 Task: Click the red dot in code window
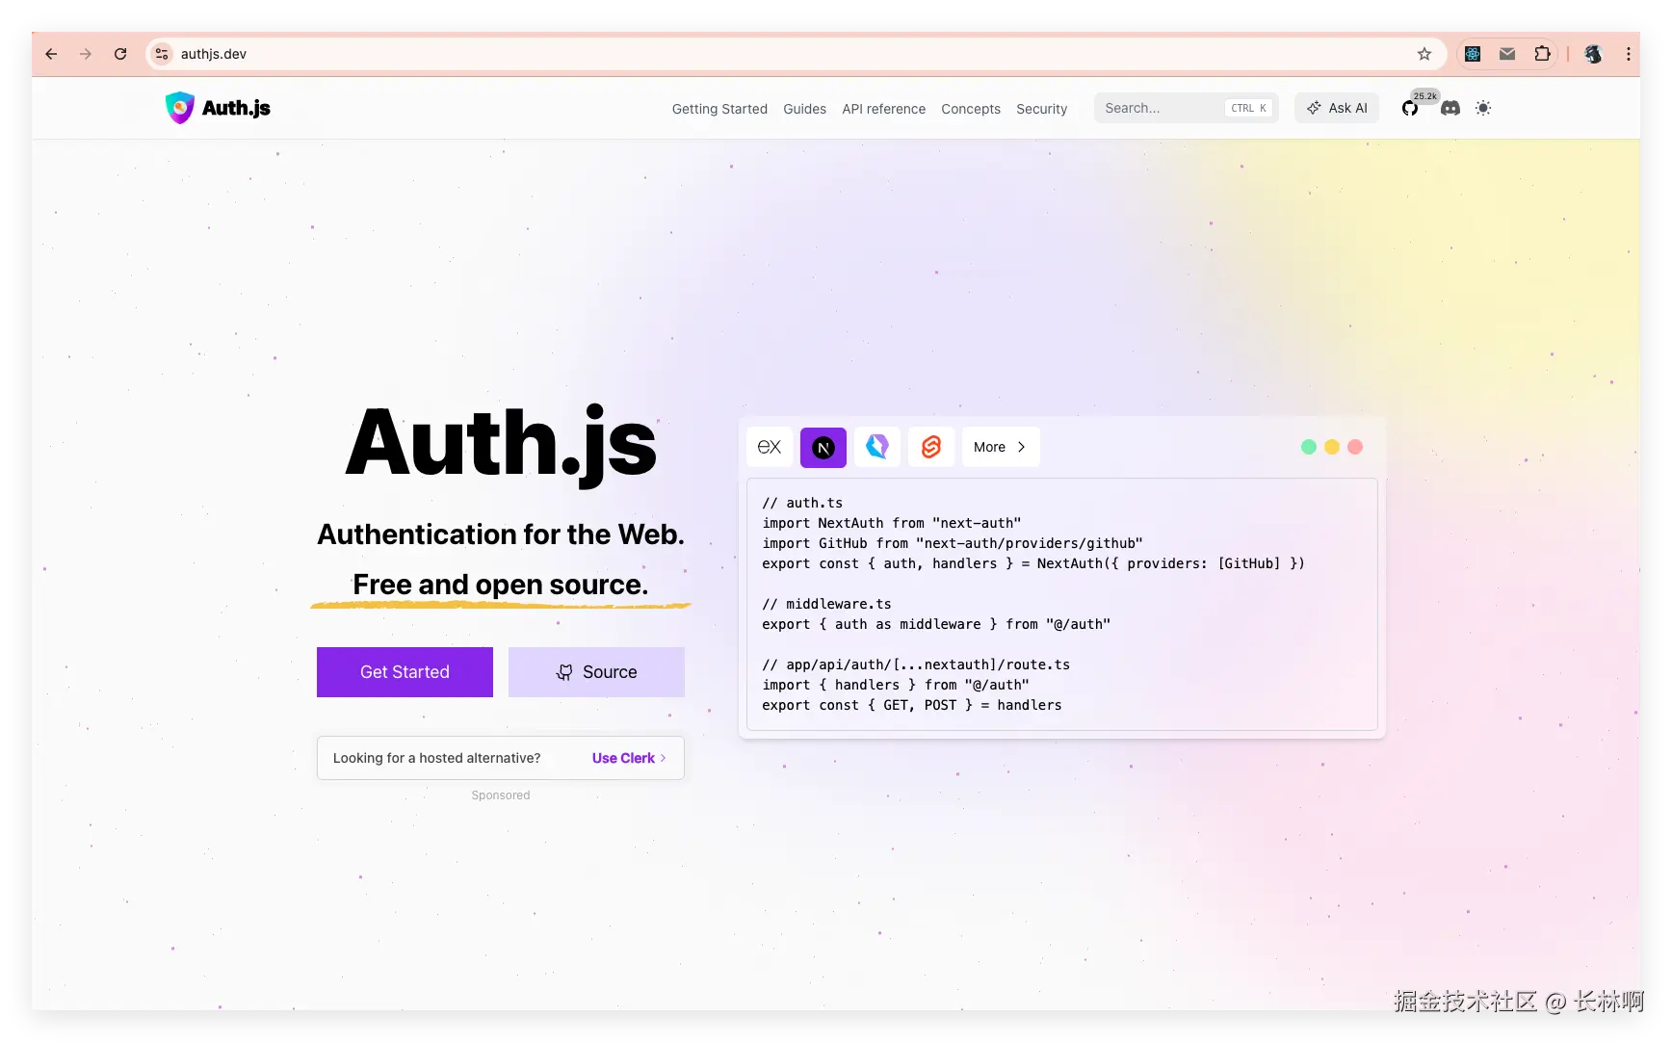pyautogui.click(x=1355, y=447)
